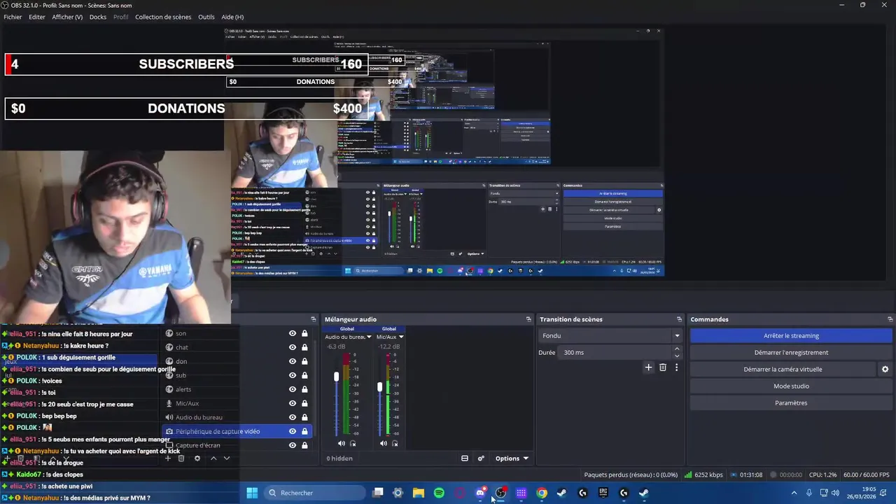
Task: Add a new source with the plus icon
Action: click(167, 458)
